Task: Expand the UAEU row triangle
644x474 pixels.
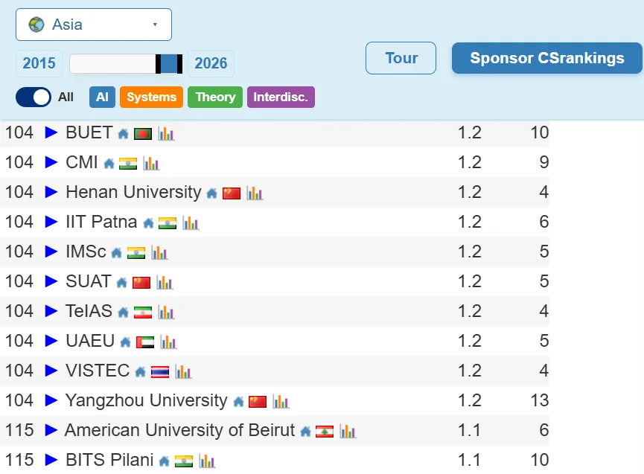Action: point(51,341)
